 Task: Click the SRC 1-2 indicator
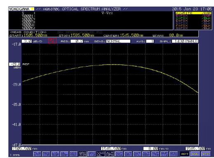[x=92, y=154]
